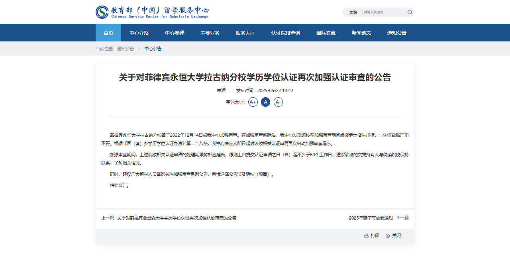Increase font size with A+ button
Screen dimensions: 510x257
[x=253, y=102]
